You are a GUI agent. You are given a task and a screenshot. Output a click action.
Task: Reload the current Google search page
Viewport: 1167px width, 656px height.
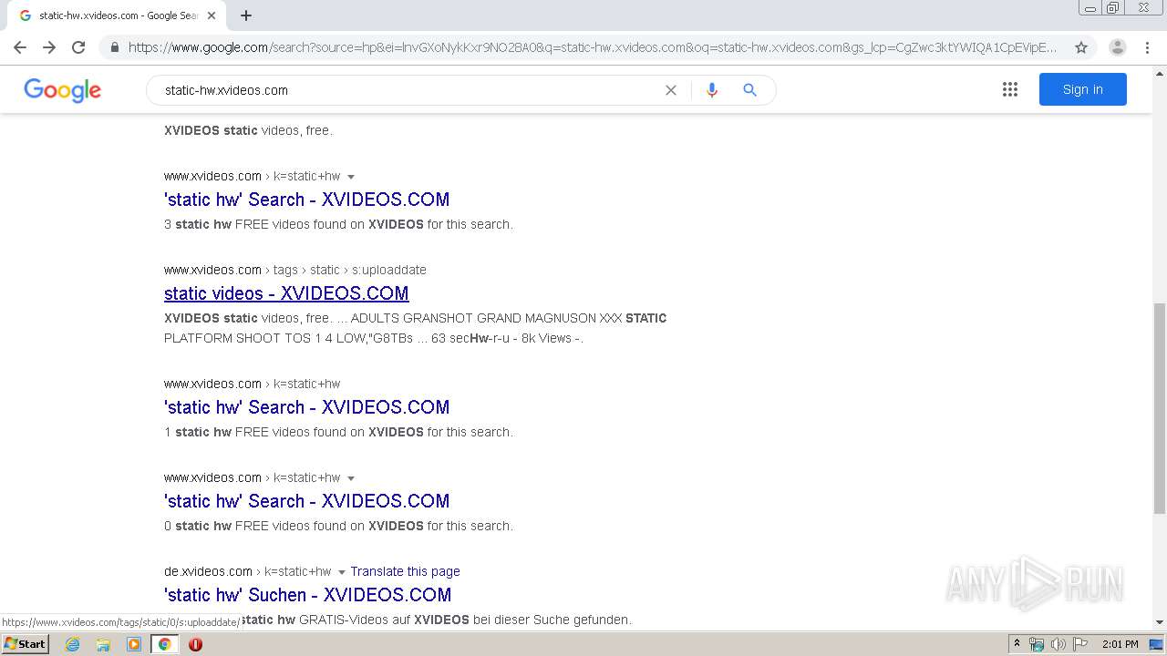tap(78, 47)
